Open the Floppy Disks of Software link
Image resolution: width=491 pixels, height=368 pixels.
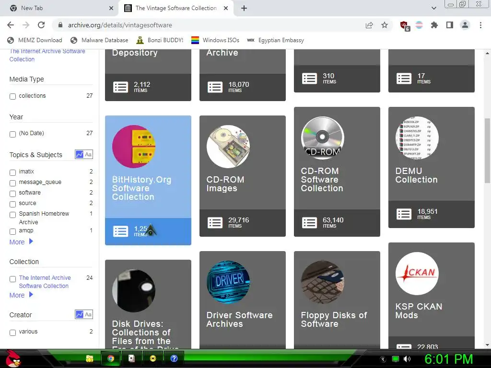pyautogui.click(x=334, y=320)
